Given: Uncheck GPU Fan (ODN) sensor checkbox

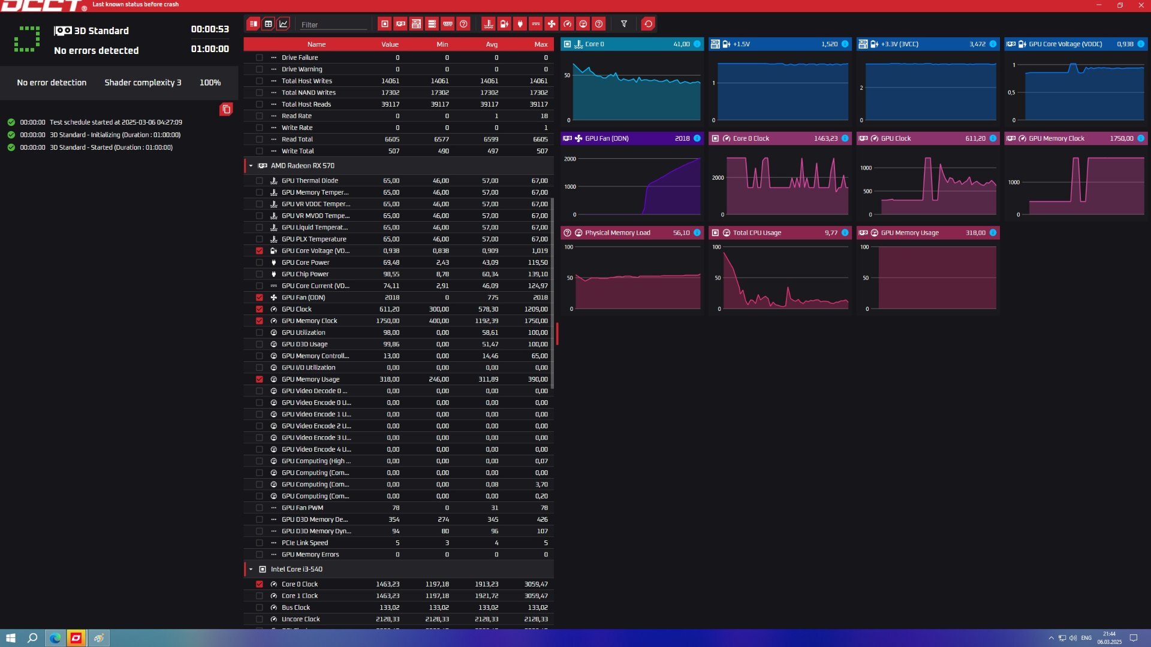Looking at the screenshot, I should [x=260, y=298].
